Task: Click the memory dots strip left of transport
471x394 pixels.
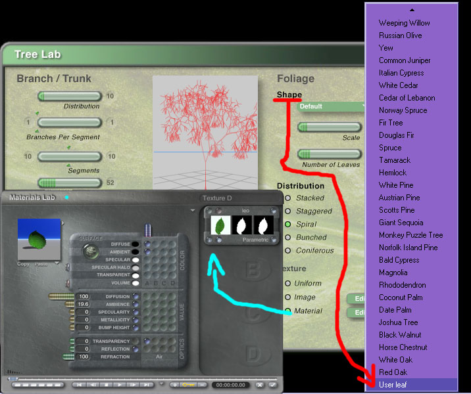Action: coord(37,385)
